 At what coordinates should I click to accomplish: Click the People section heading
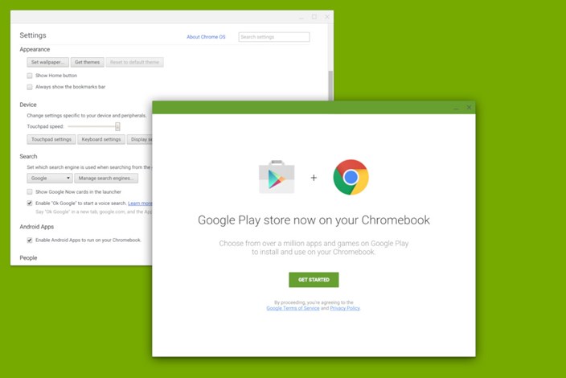28,258
